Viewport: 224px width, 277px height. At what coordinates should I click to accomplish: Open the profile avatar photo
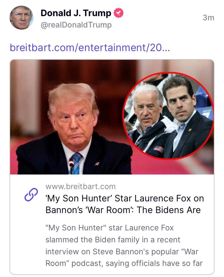click(x=21, y=17)
